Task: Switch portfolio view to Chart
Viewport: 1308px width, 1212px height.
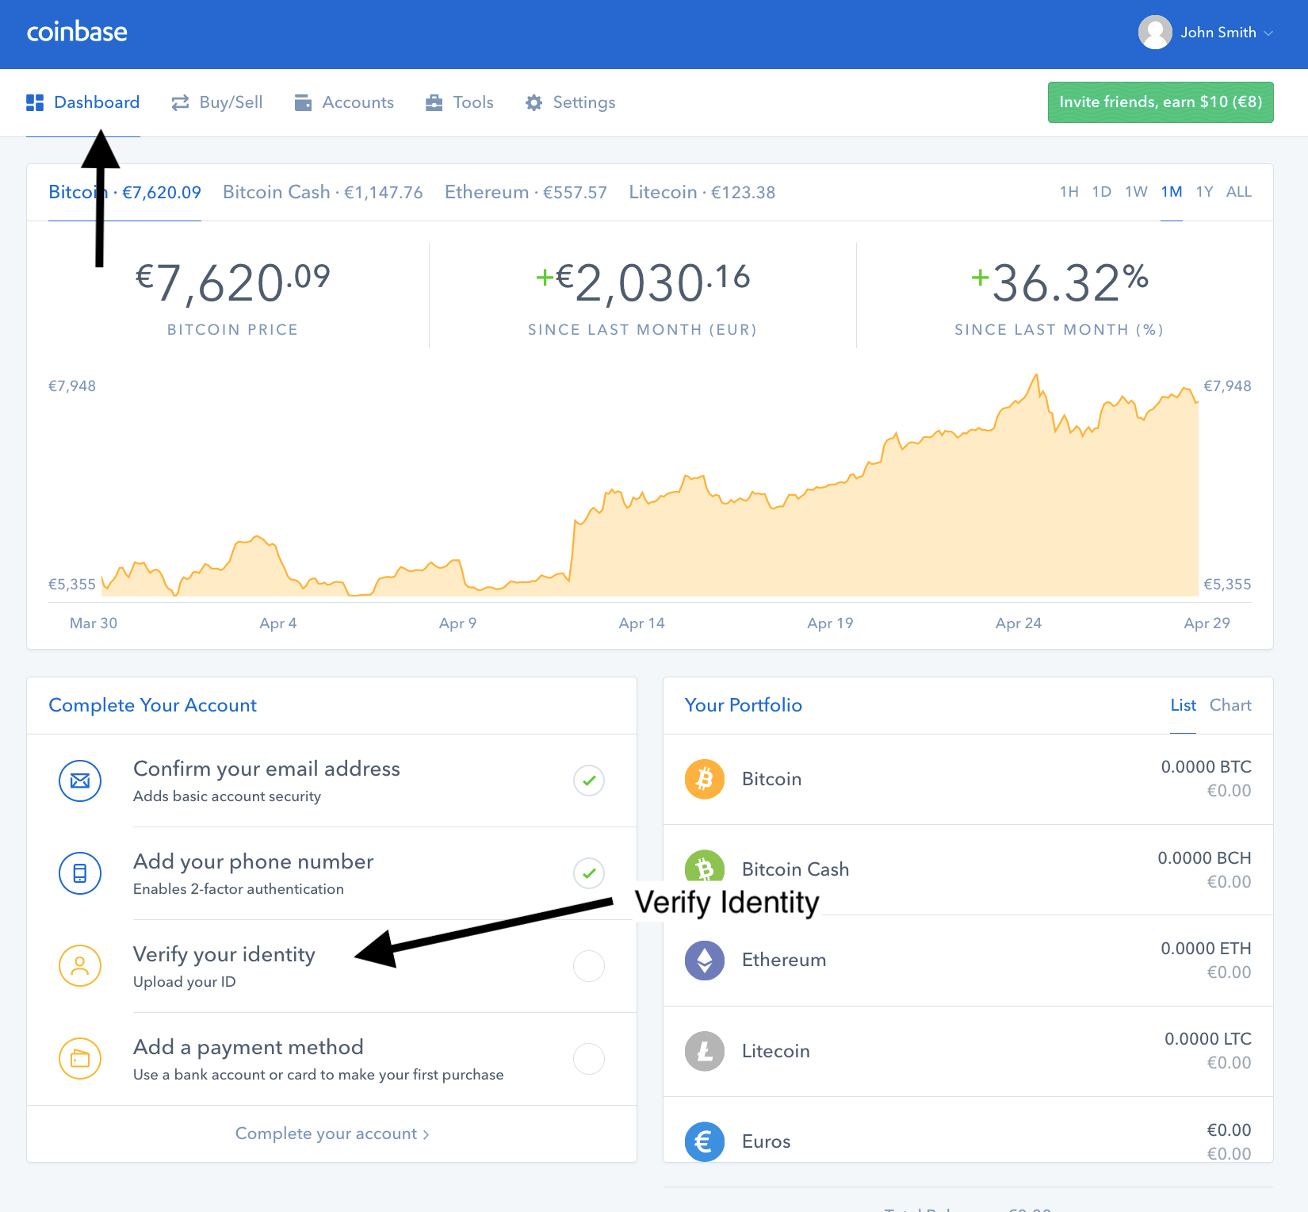Action: (x=1230, y=704)
